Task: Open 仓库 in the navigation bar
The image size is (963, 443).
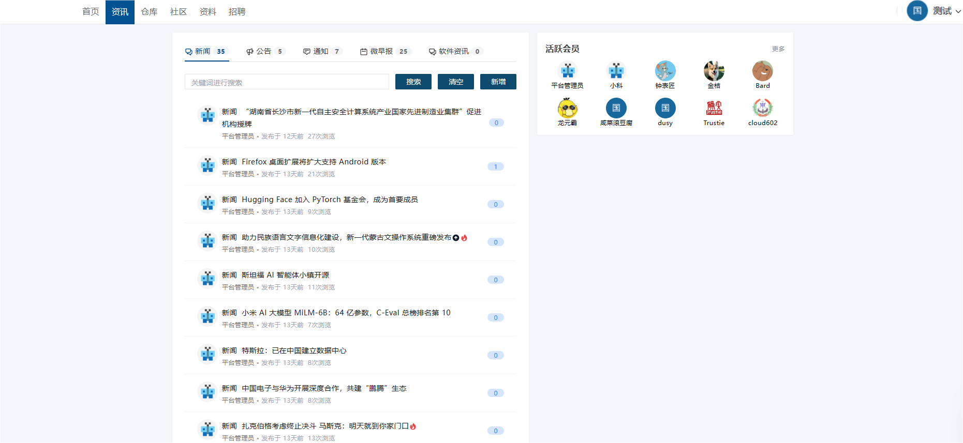Action: pos(149,11)
